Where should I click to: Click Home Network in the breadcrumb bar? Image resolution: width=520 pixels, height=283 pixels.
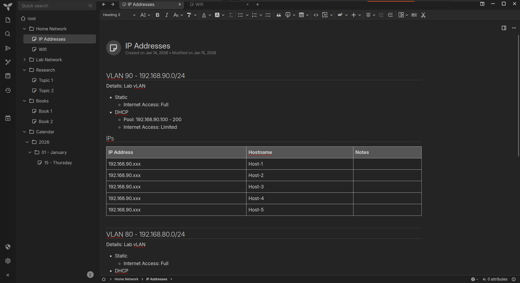126,279
